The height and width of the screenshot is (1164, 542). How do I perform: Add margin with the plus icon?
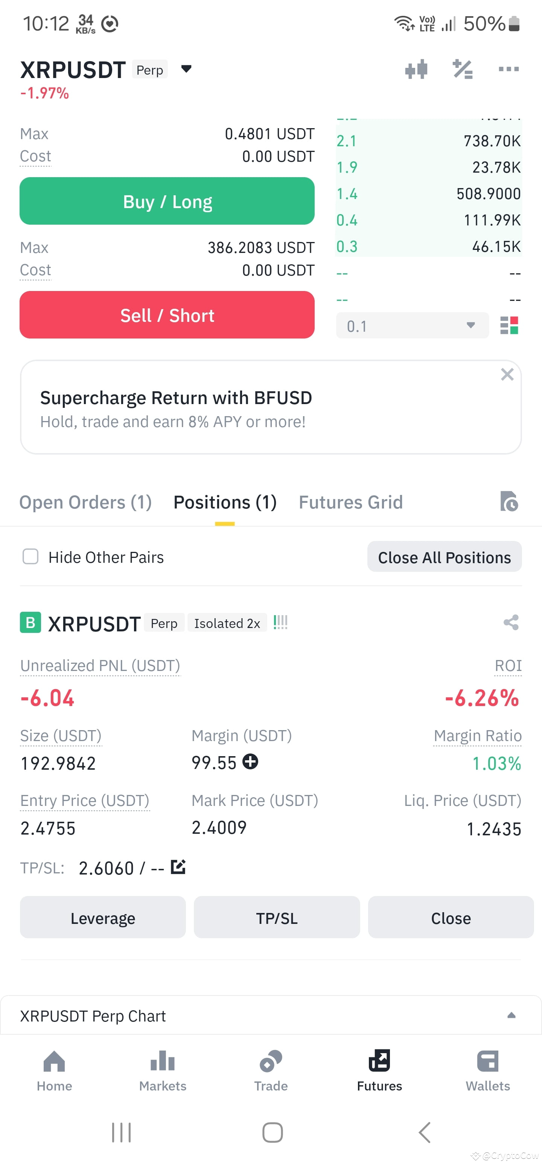click(250, 761)
